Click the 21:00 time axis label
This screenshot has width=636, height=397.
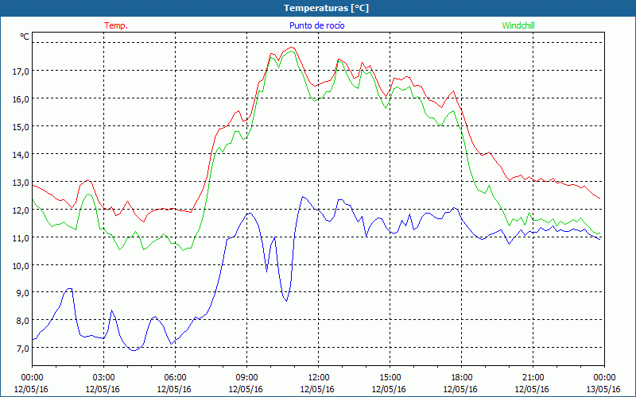(533, 378)
